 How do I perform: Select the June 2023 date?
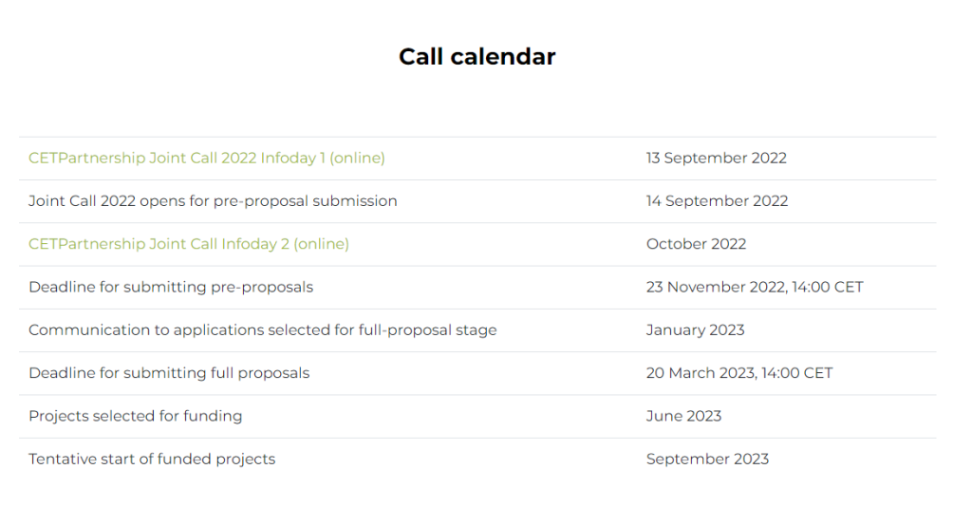point(683,416)
